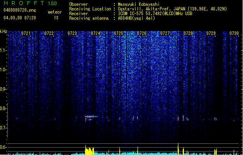Click the 'Receiver' field label
The image size is (243, 155).
click(78, 14)
